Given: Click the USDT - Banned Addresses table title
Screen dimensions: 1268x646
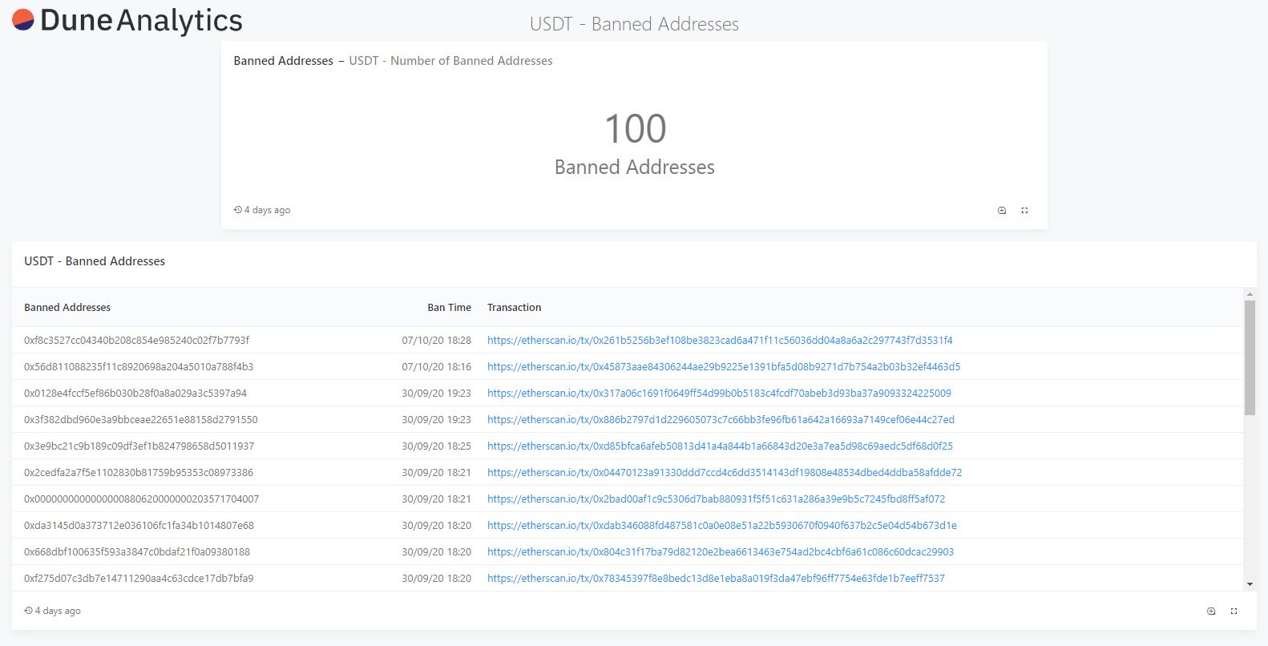Looking at the screenshot, I should 95,261.
